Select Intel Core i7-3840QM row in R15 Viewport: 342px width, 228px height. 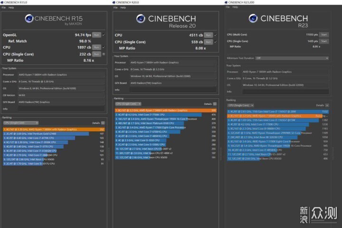click(x=54, y=155)
